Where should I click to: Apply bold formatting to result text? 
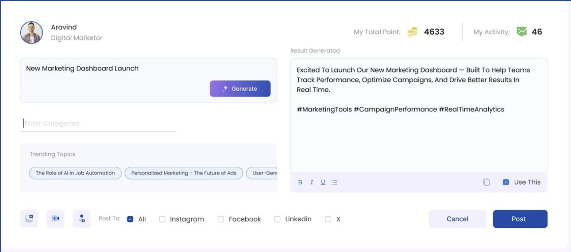tap(300, 182)
